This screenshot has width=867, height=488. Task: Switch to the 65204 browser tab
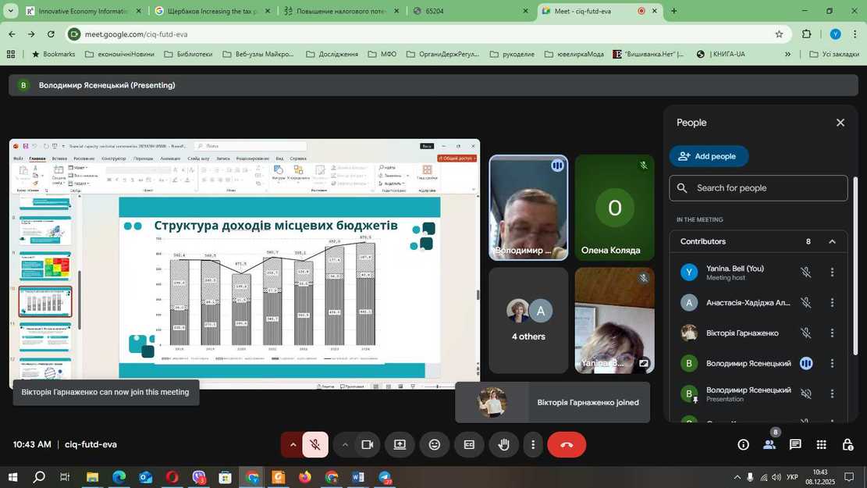[x=468, y=11]
